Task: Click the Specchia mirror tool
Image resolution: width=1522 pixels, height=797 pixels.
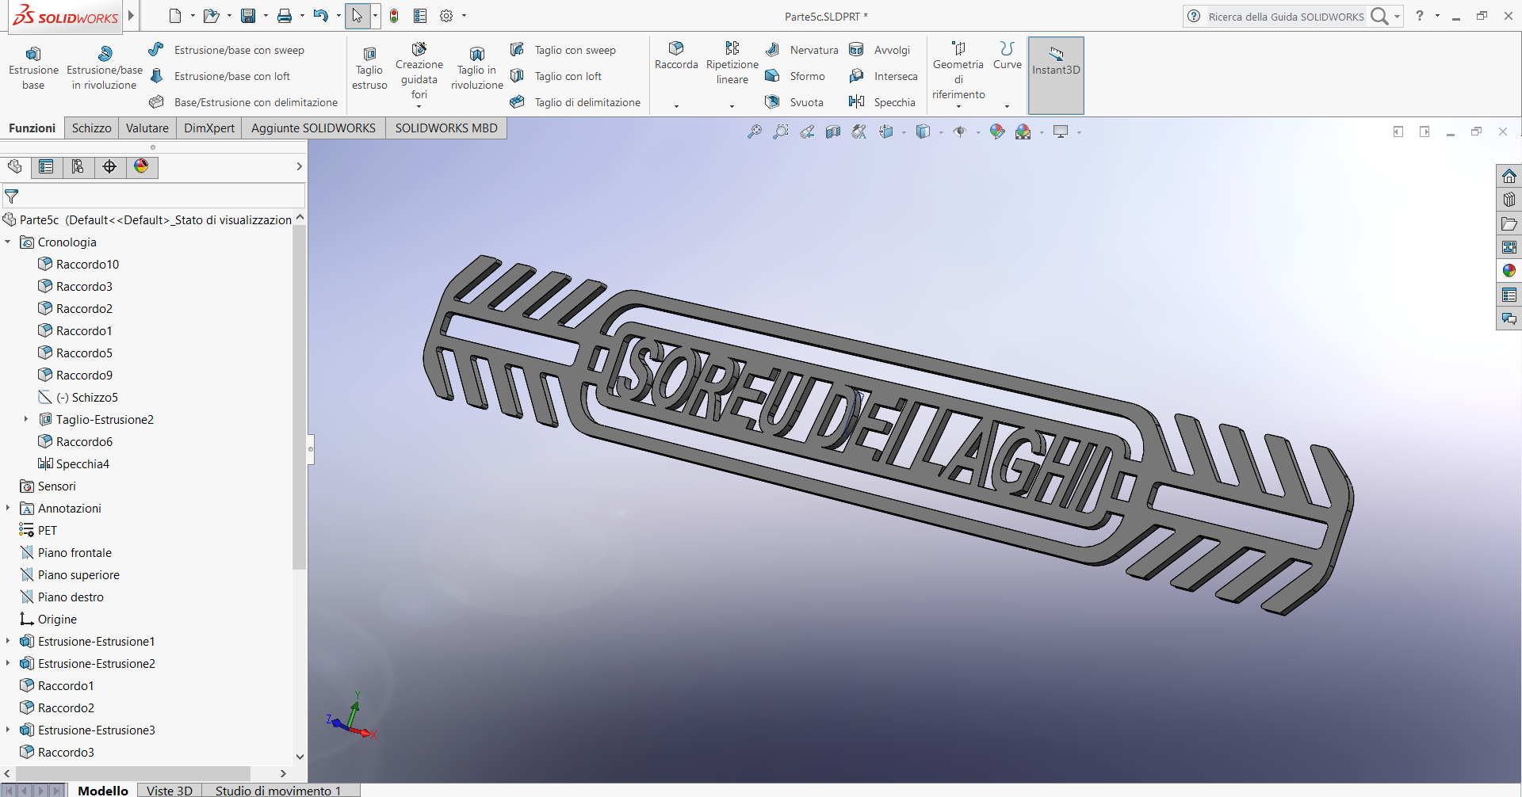Action: click(x=881, y=102)
